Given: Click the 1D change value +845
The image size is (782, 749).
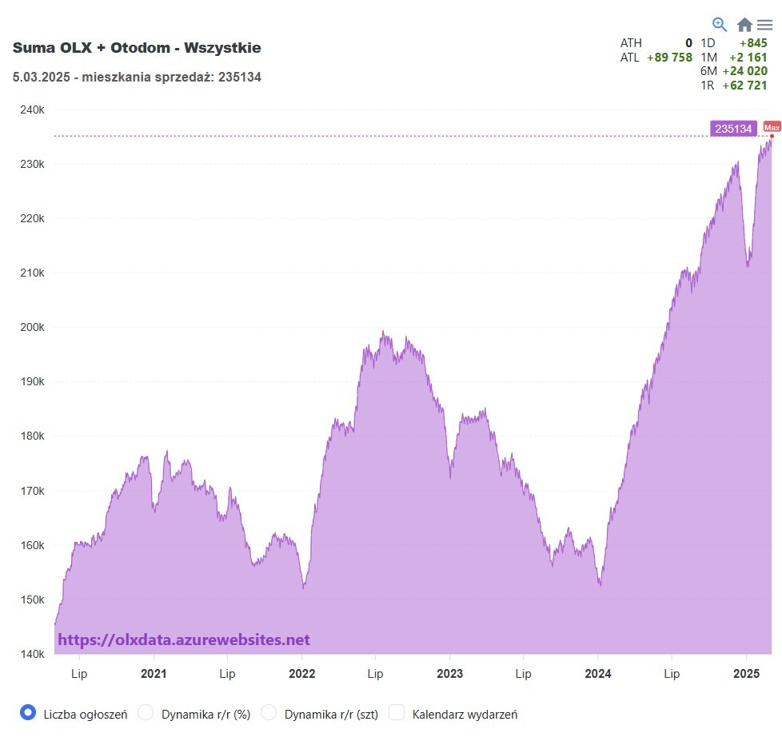Looking at the screenshot, I should (752, 43).
